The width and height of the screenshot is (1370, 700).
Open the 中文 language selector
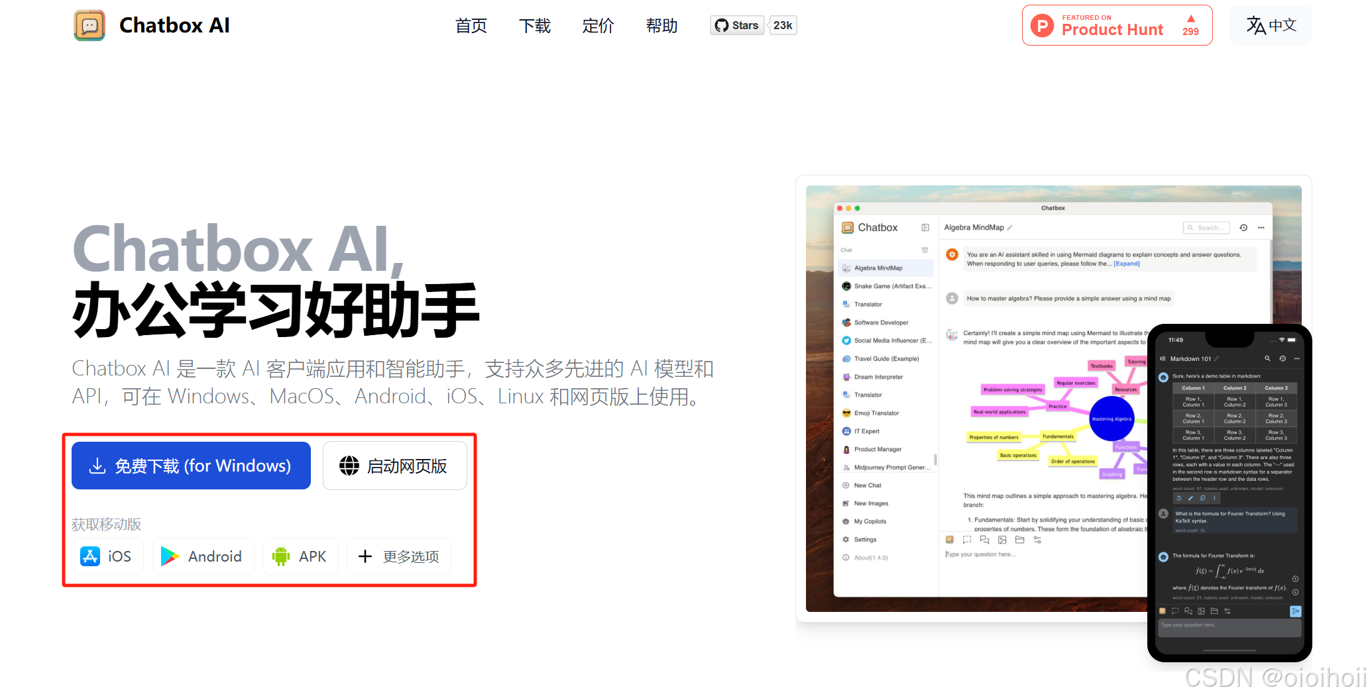point(1271,25)
